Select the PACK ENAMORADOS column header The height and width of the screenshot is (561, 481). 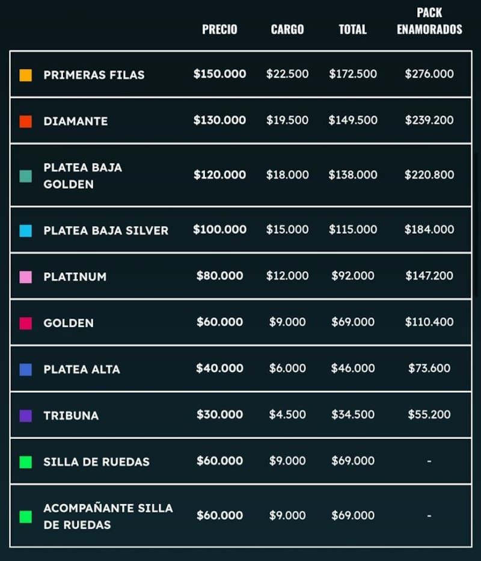[x=429, y=21]
